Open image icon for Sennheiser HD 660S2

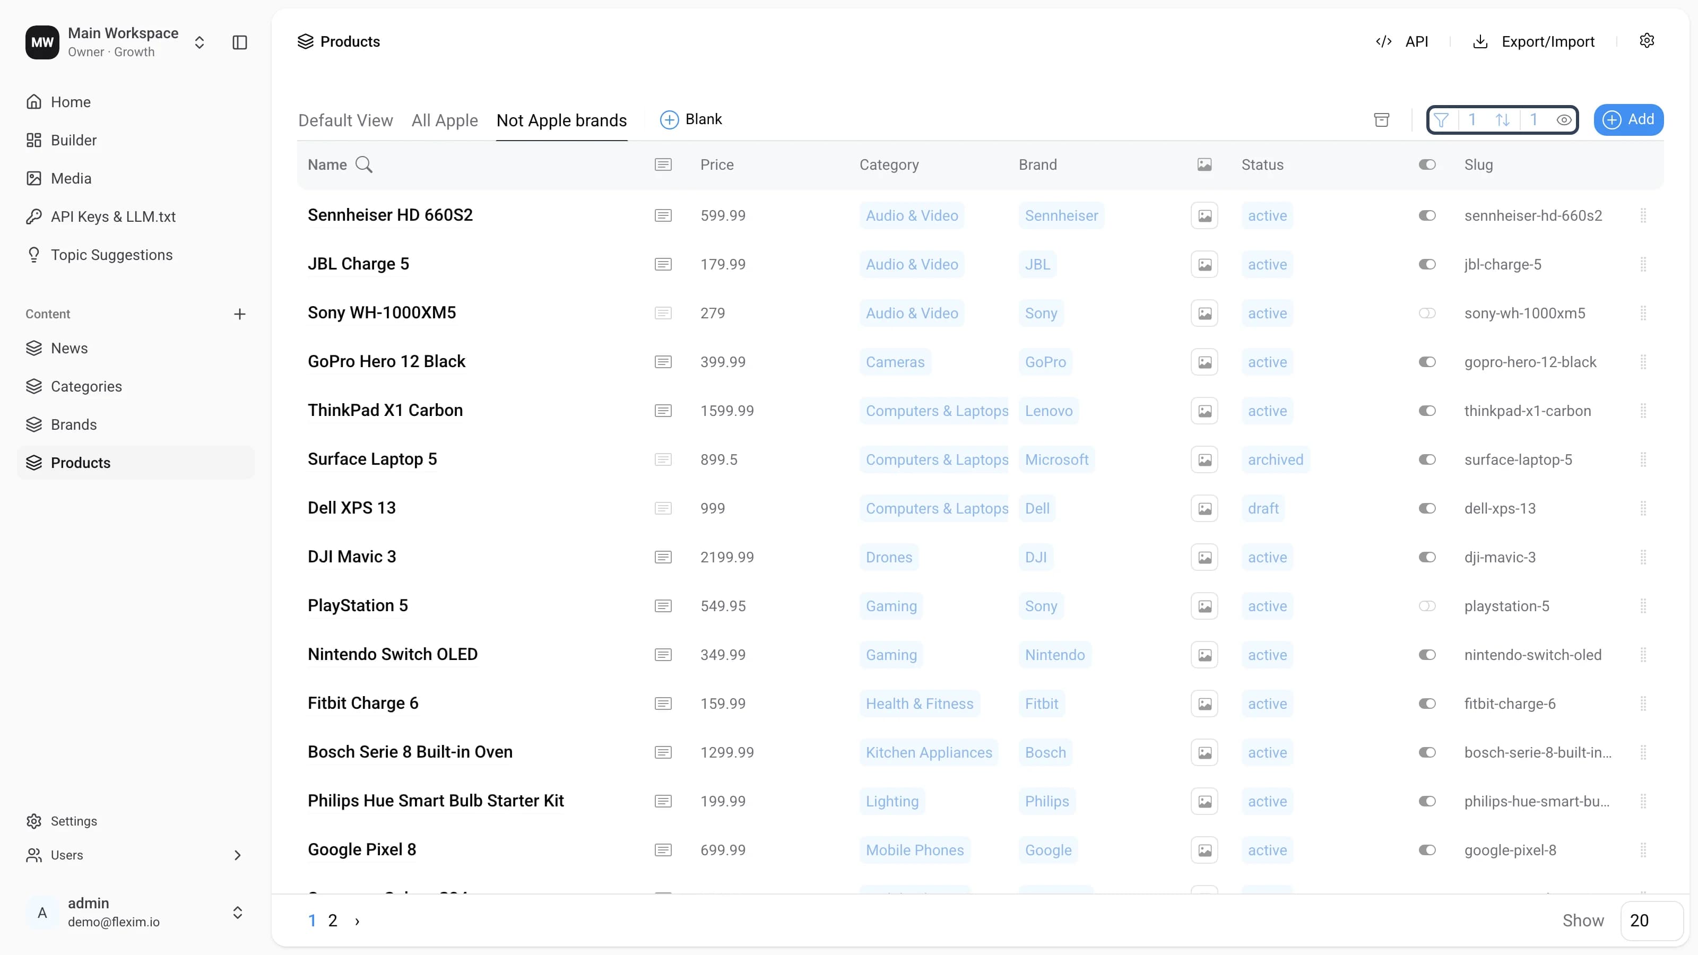tap(1205, 215)
